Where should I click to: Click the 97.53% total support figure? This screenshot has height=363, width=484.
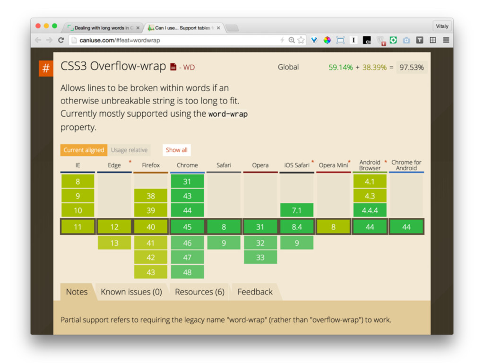pos(412,67)
